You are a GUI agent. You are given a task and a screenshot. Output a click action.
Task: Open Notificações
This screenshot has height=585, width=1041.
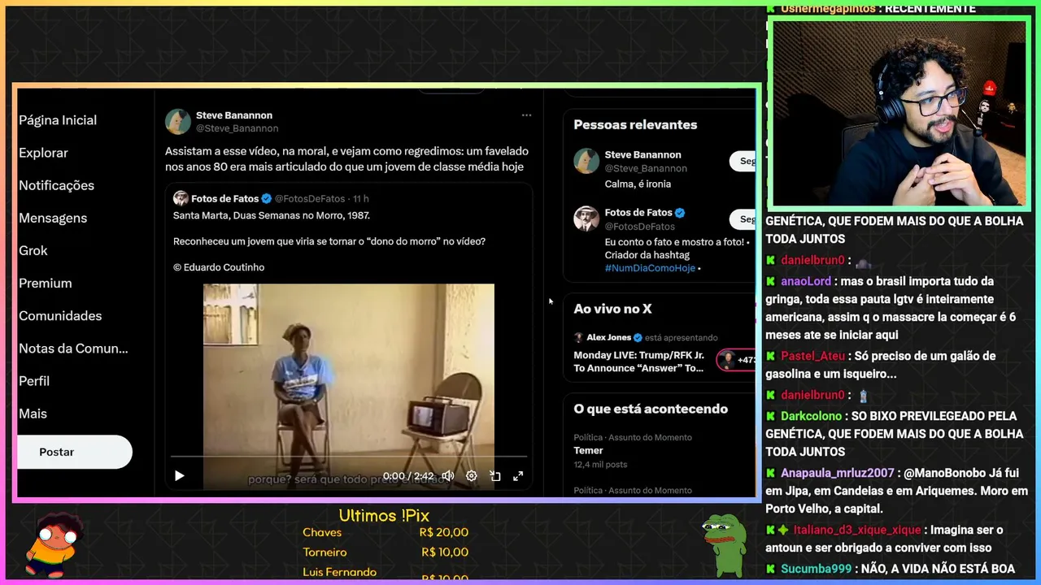point(56,185)
